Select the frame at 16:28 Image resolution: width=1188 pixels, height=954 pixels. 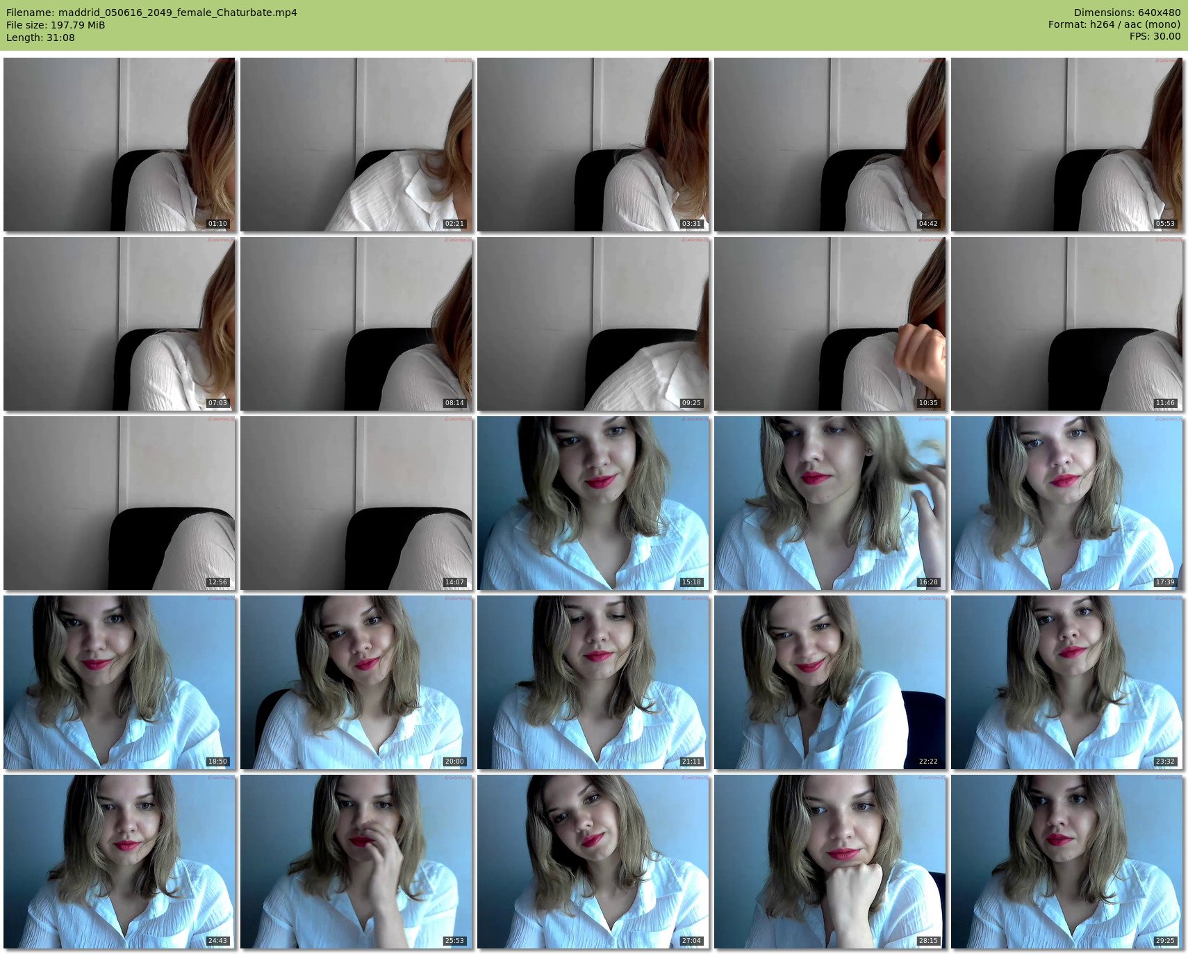830,503
